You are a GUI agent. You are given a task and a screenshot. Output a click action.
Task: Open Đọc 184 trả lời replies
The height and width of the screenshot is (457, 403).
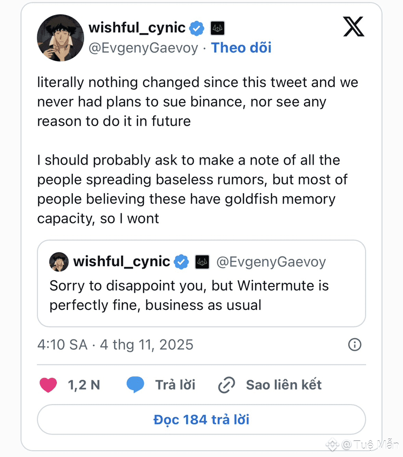coord(201,419)
